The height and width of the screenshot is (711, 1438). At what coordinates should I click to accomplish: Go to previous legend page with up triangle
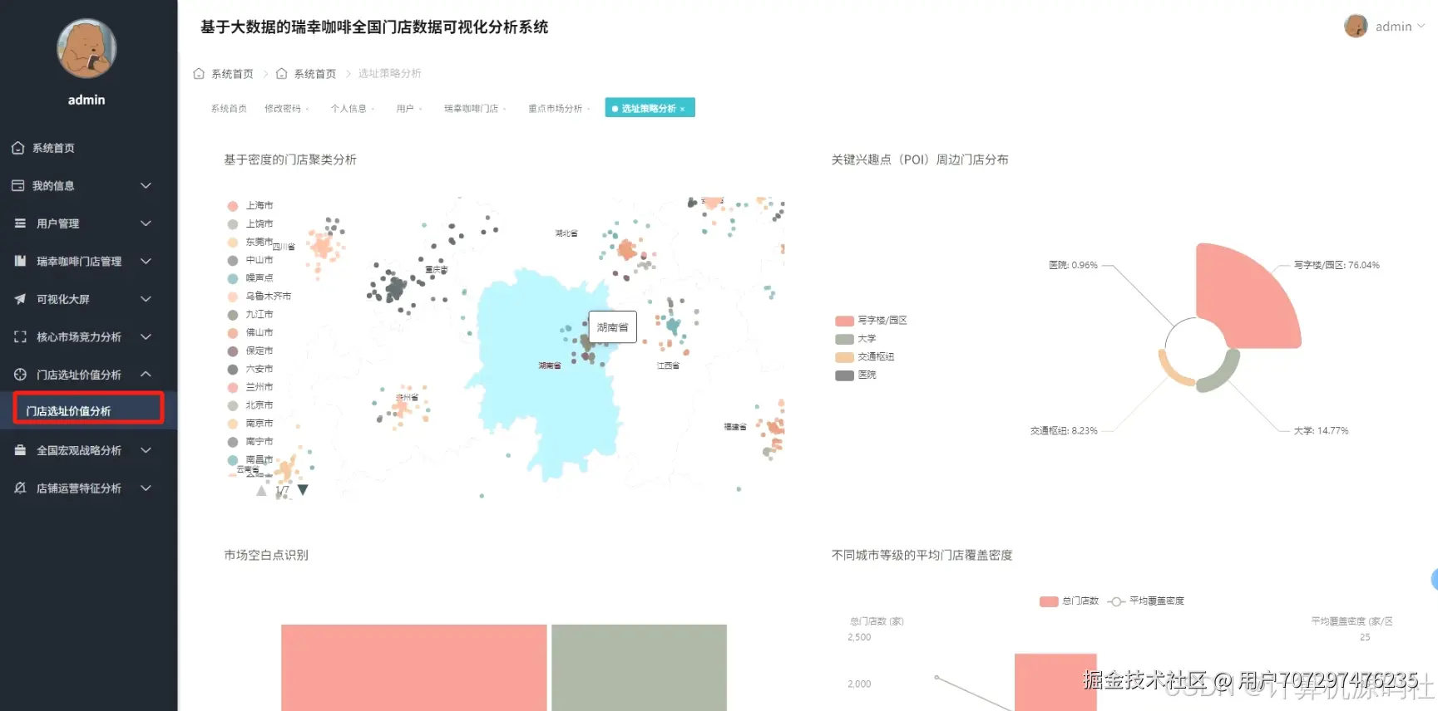[261, 490]
